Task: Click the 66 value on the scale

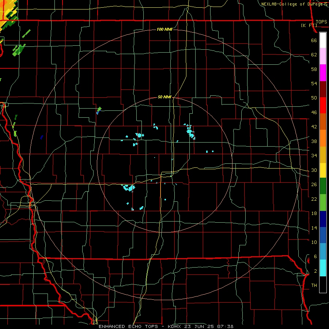Action: pos(314,41)
